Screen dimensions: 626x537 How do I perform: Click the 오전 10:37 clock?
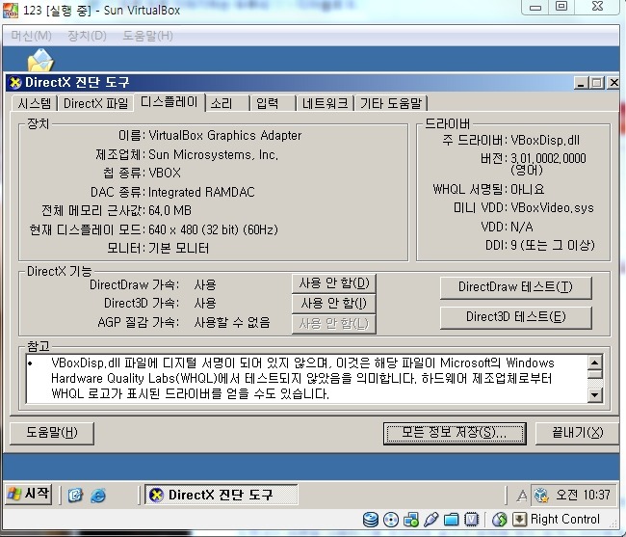pyautogui.click(x=583, y=495)
